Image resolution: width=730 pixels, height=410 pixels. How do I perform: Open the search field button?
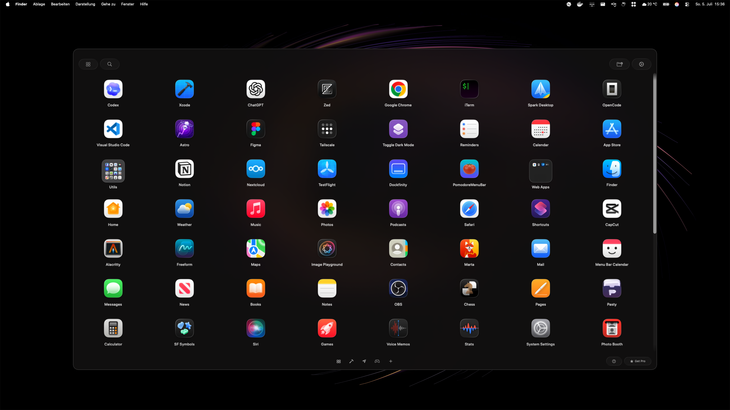point(109,64)
